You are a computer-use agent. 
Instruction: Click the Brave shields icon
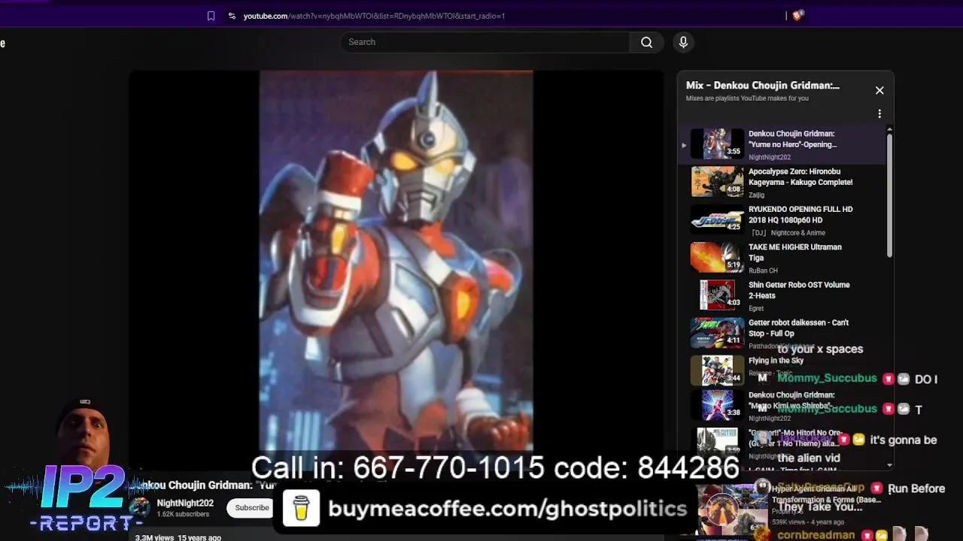tap(797, 15)
